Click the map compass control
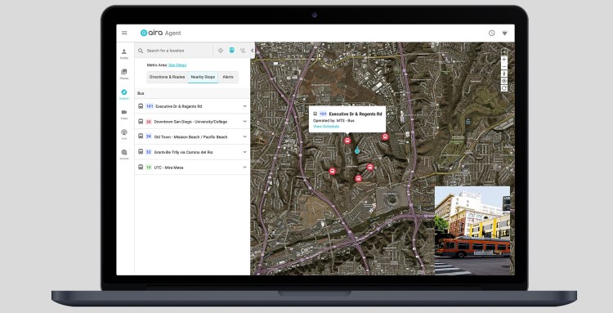This screenshot has width=613, height=313. pyautogui.click(x=504, y=74)
